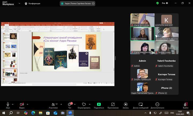193x116 pixels.
Task: Select the Admin participant tile
Action: [142, 61]
